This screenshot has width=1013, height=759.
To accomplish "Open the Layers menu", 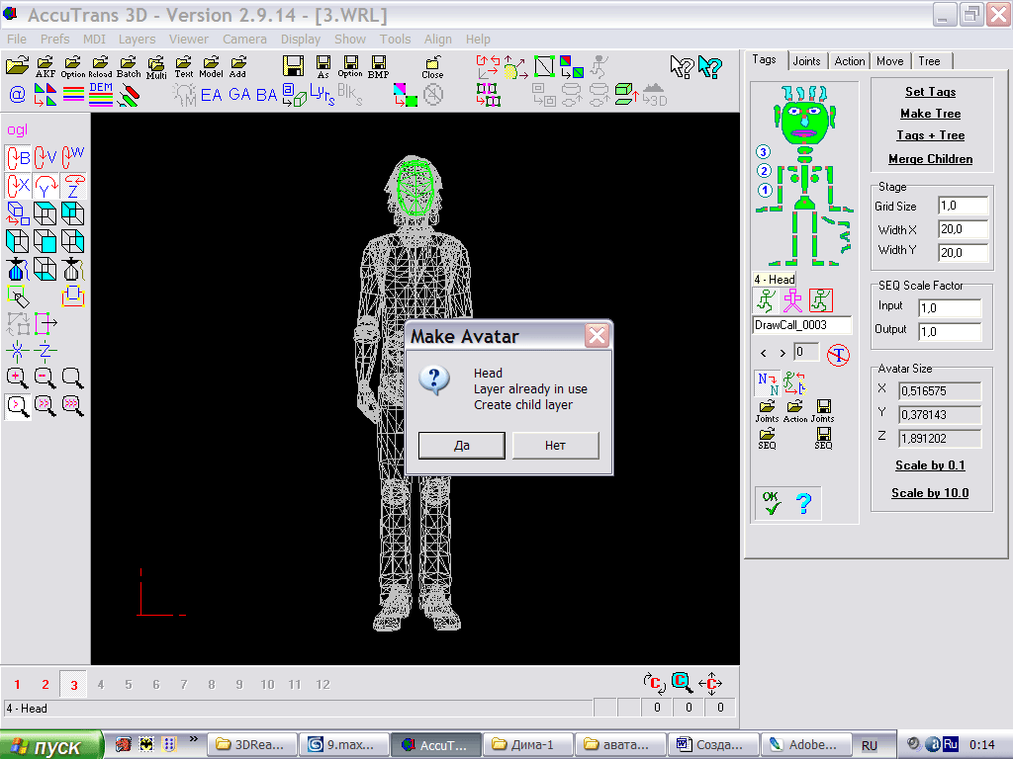I will pyautogui.click(x=137, y=39).
